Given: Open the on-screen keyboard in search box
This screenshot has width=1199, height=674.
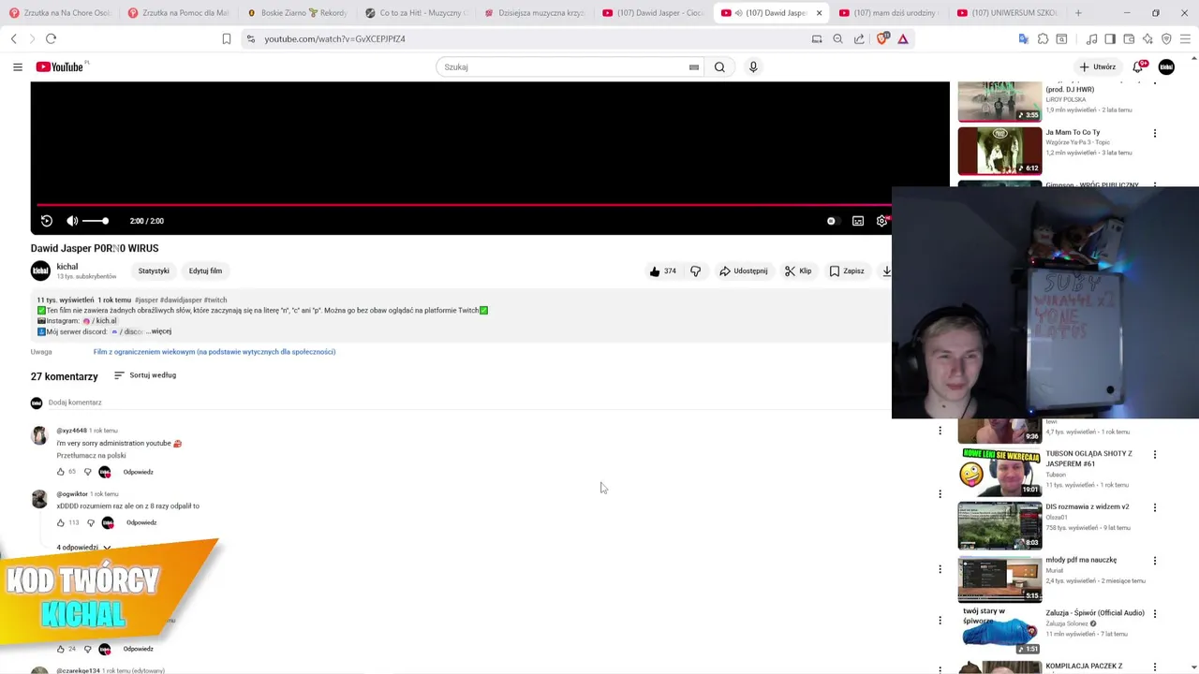Looking at the screenshot, I should click(694, 67).
